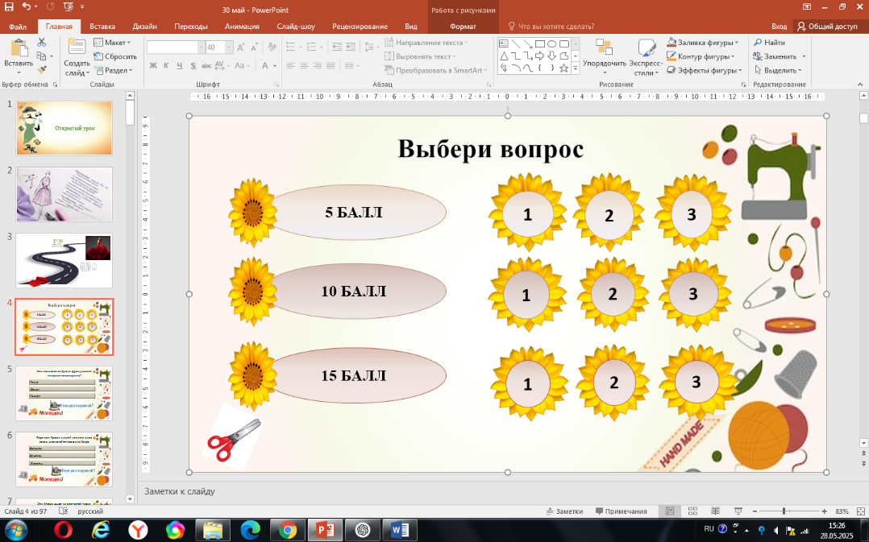Viewport: 869px width, 542px height.
Task: Switch to Animation (Анимация) tab
Action: click(242, 26)
